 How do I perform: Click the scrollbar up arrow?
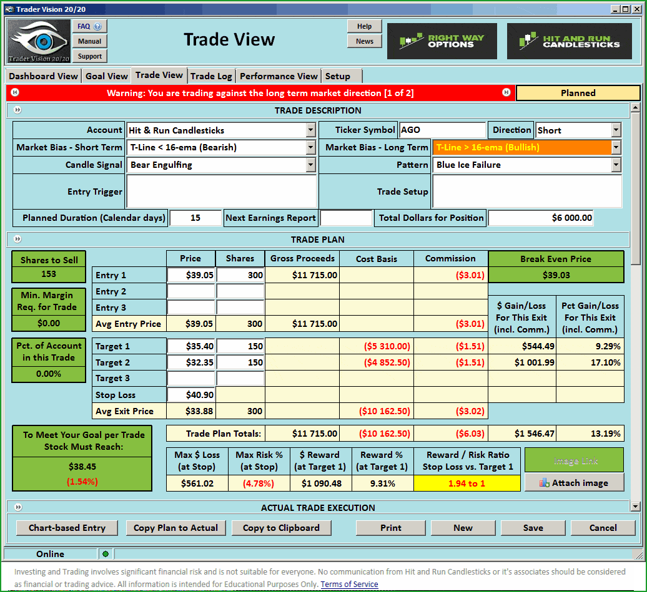[x=636, y=107]
